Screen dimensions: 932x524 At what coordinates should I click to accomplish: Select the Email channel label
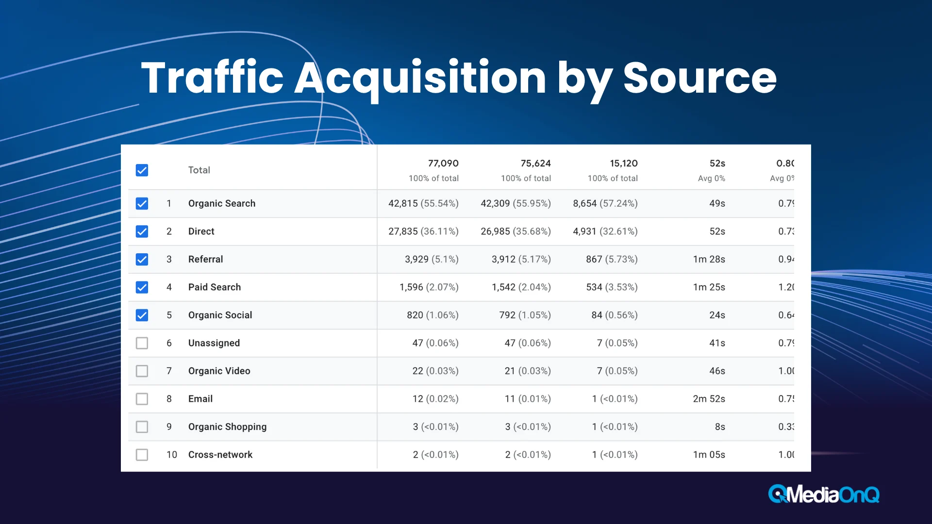click(200, 399)
